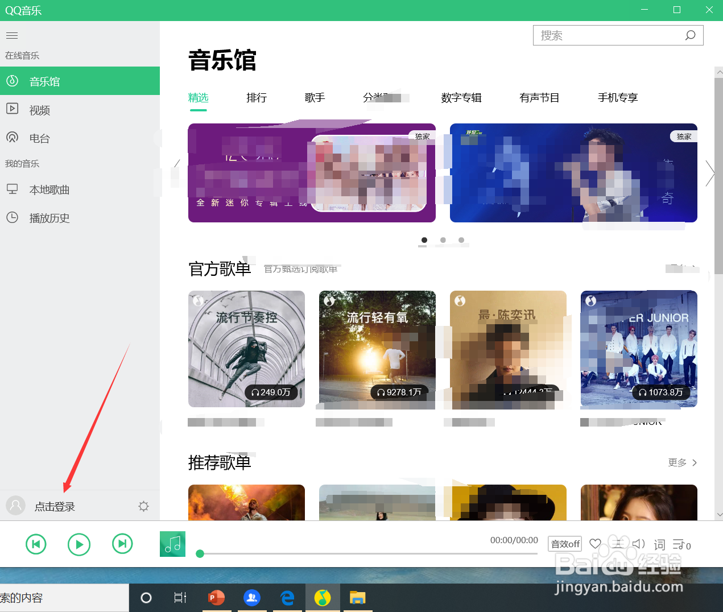The height and width of the screenshot is (612, 723).
Task: Switch to the 歌手 tab
Action: pyautogui.click(x=315, y=98)
